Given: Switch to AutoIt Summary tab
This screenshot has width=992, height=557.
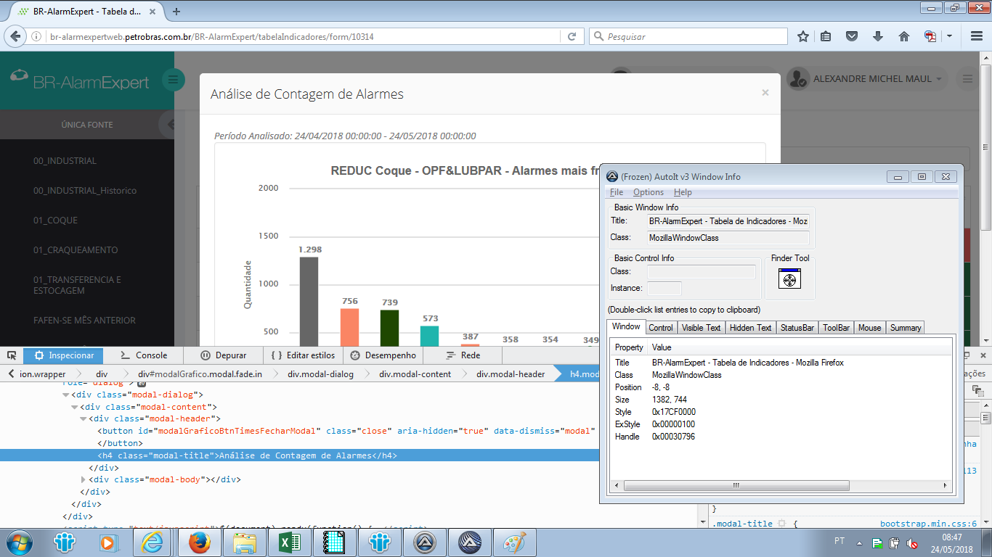Looking at the screenshot, I should click(905, 328).
